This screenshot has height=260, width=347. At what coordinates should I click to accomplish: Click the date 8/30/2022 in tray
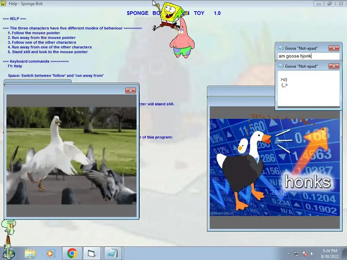click(330, 257)
